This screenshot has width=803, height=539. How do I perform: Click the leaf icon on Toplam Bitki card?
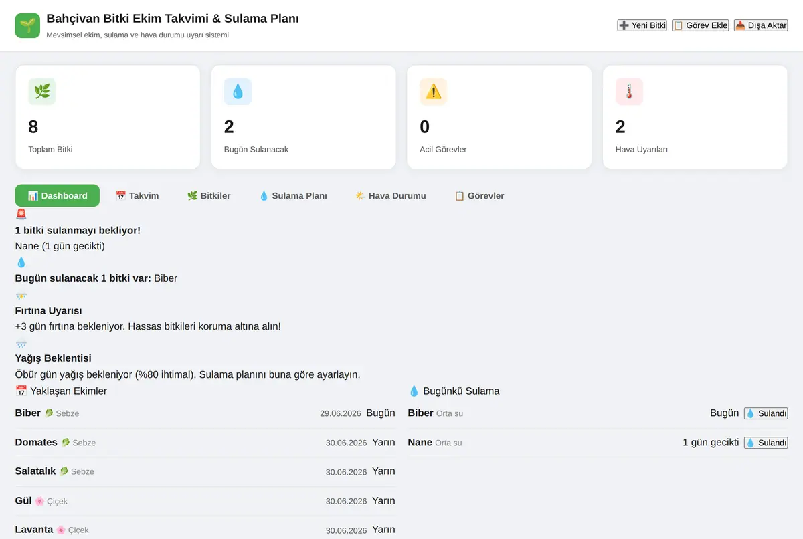(x=42, y=92)
